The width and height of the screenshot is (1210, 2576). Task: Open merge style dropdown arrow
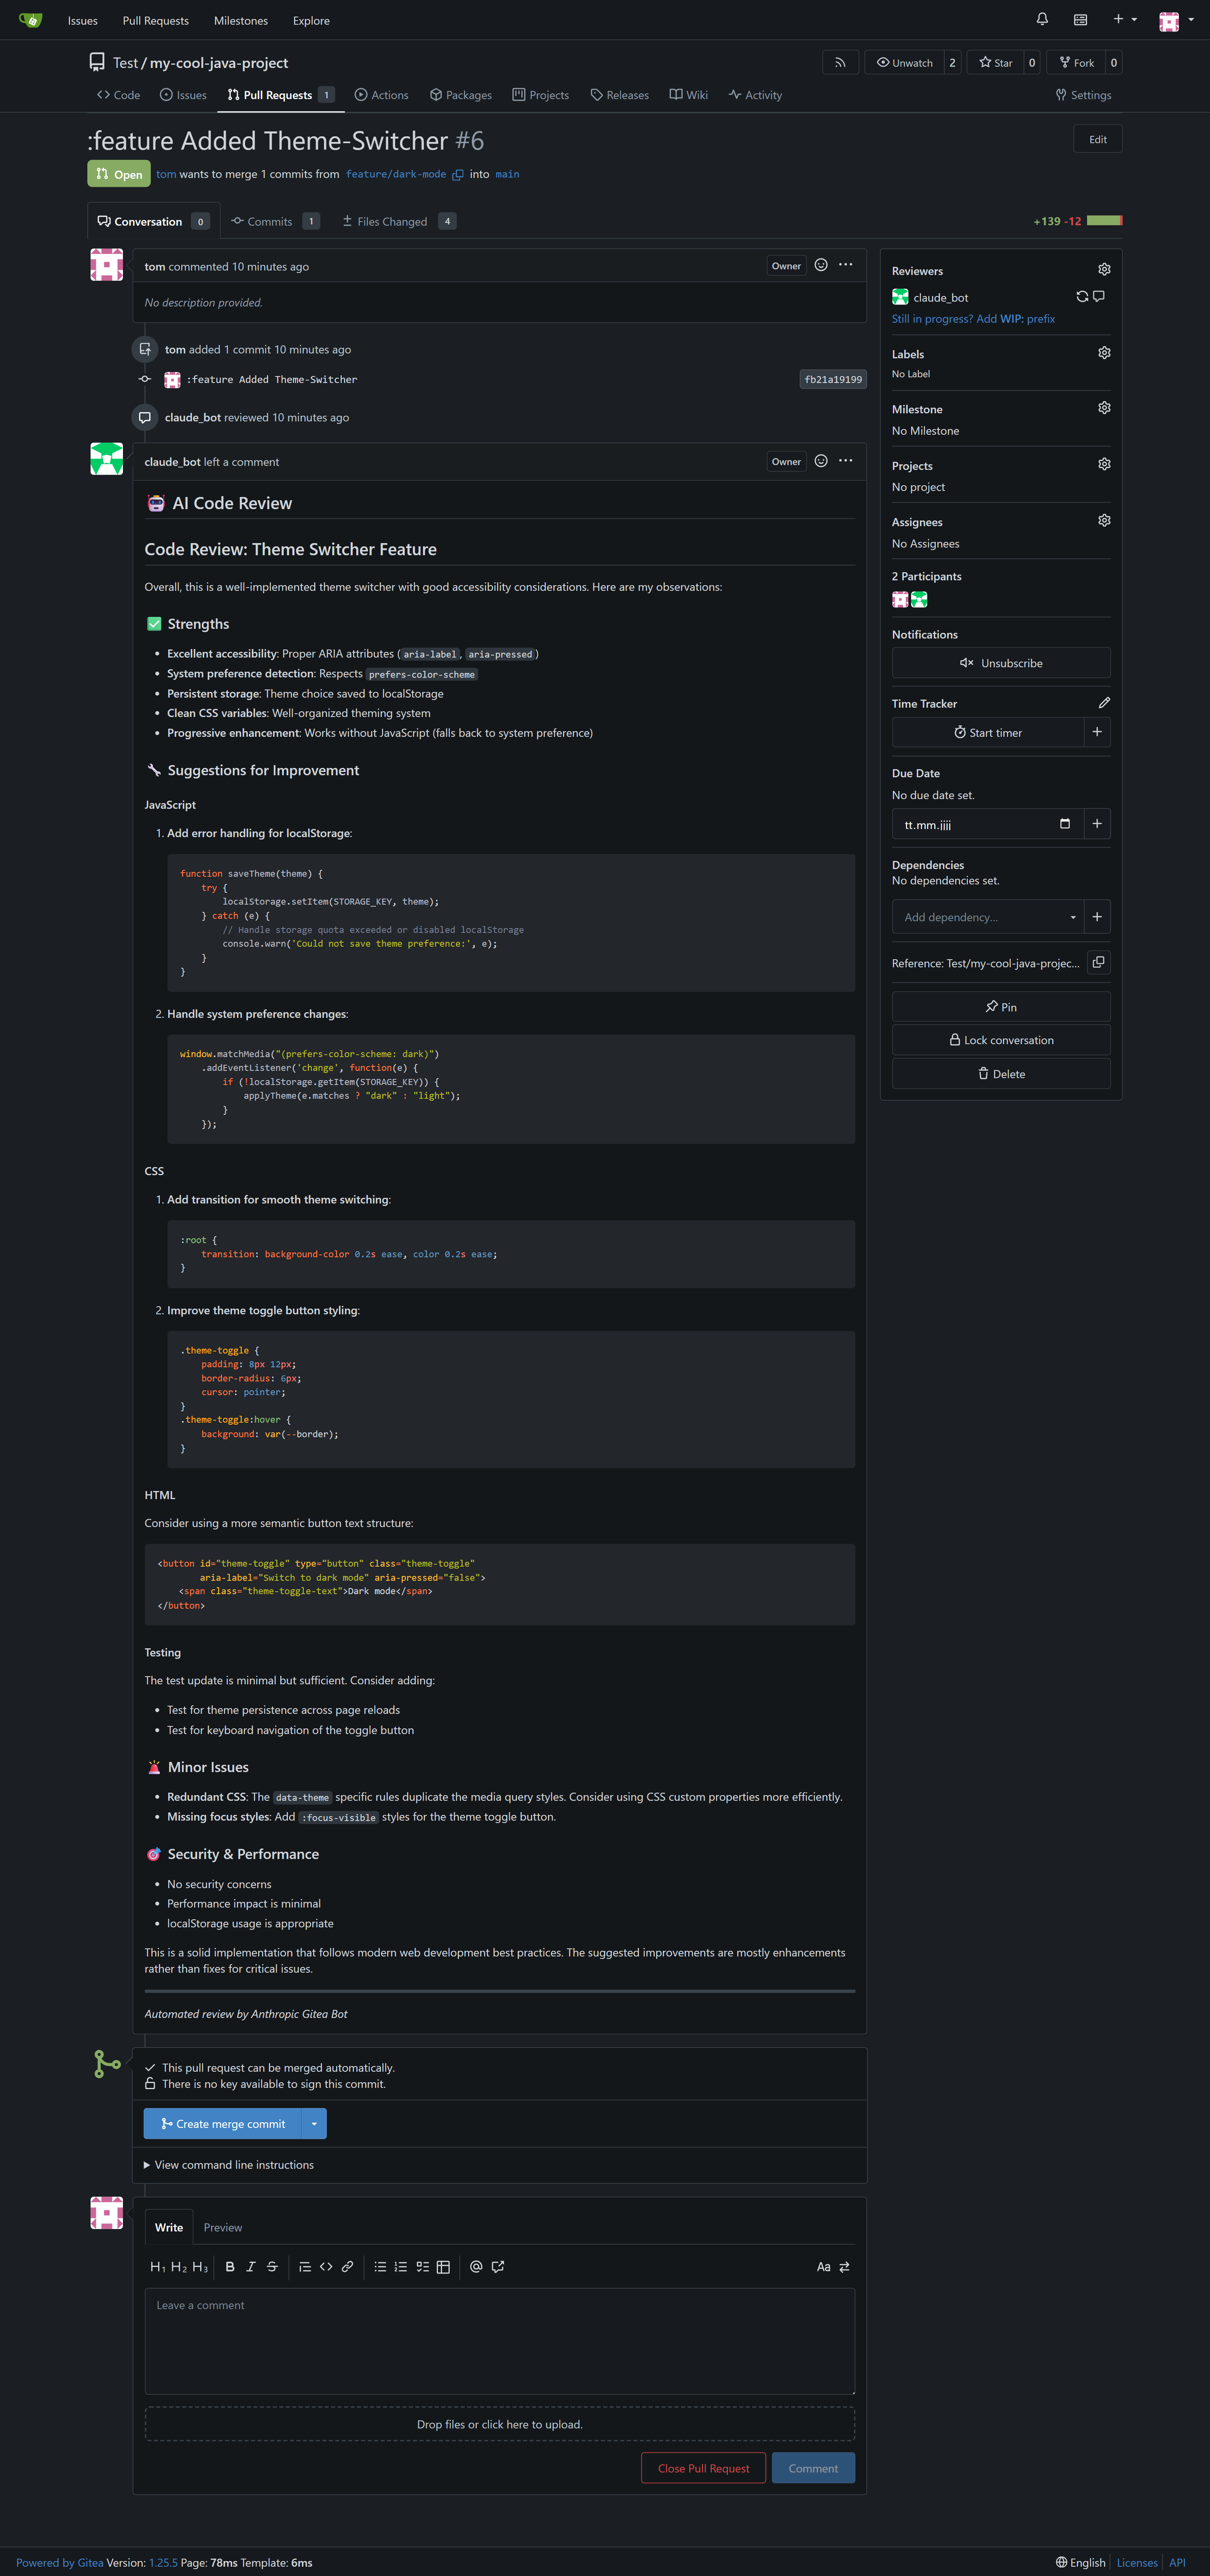point(314,2124)
